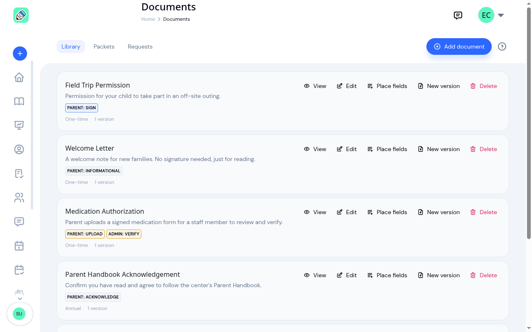Click the help question mark icon
532x332 pixels.
[x=502, y=46]
